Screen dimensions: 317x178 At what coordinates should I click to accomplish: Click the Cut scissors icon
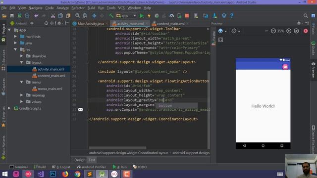53,16
